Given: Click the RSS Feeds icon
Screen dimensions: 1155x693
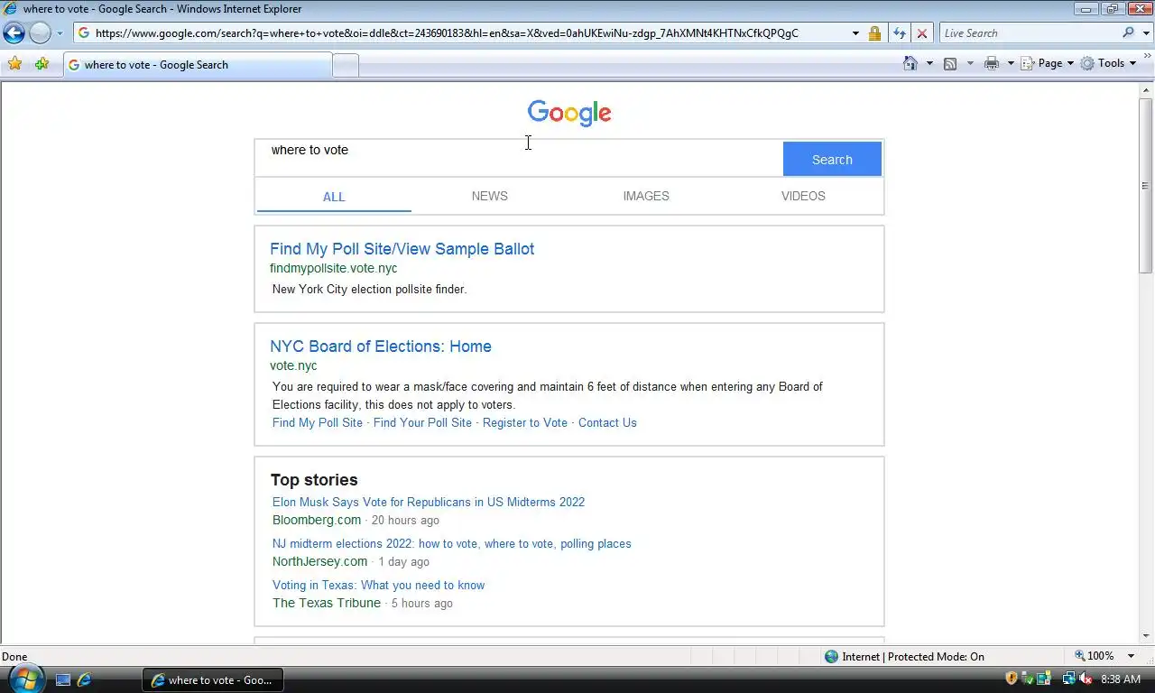Looking at the screenshot, I should (950, 63).
